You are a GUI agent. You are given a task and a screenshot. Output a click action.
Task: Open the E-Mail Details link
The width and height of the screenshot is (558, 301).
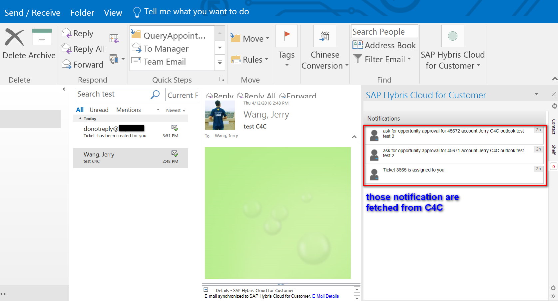tap(325, 296)
